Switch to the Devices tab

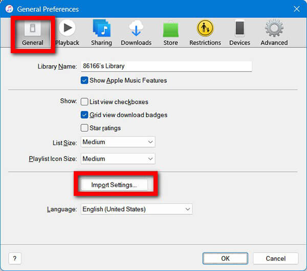(239, 33)
